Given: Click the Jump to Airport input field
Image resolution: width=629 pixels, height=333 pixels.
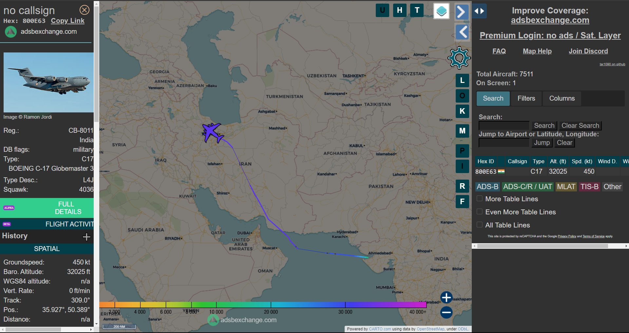Looking at the screenshot, I should click(x=504, y=143).
